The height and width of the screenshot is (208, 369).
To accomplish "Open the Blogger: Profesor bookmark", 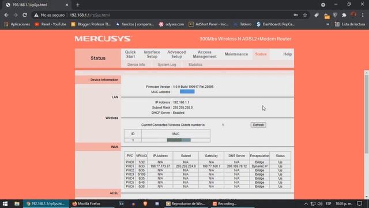I will [x=91, y=24].
